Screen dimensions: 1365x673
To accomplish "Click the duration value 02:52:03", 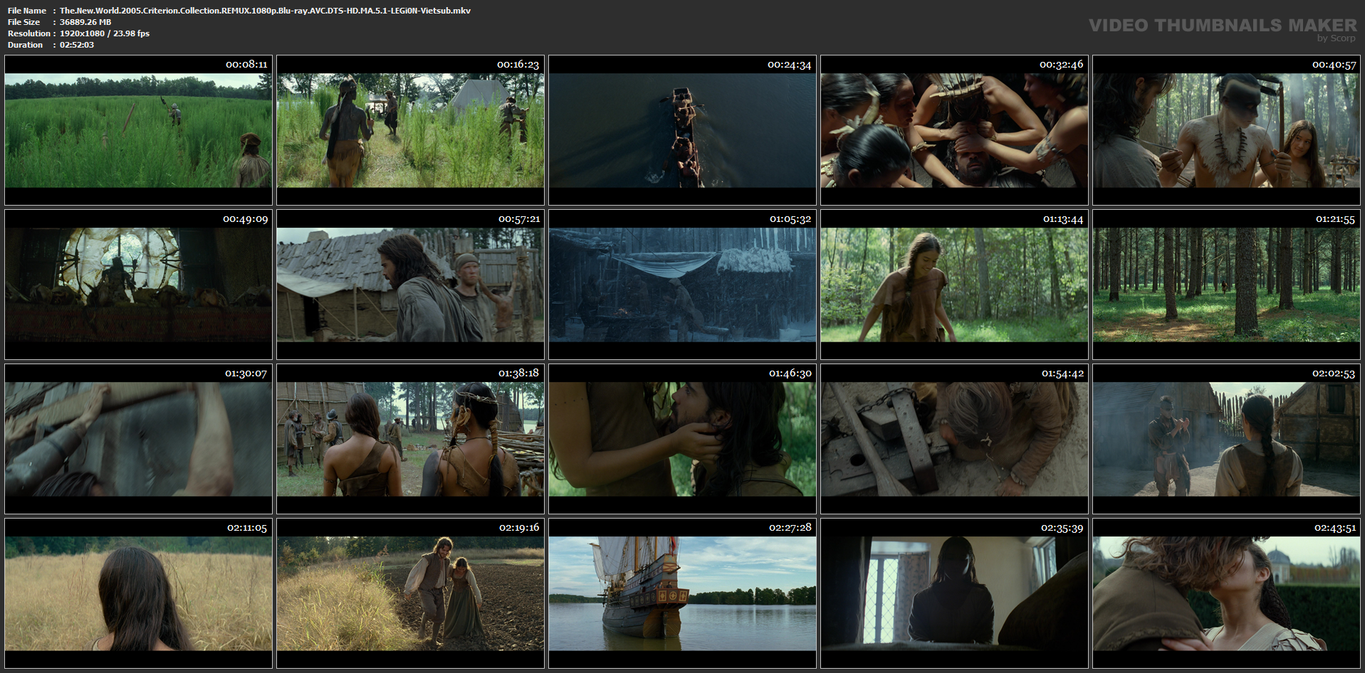I will [x=77, y=45].
